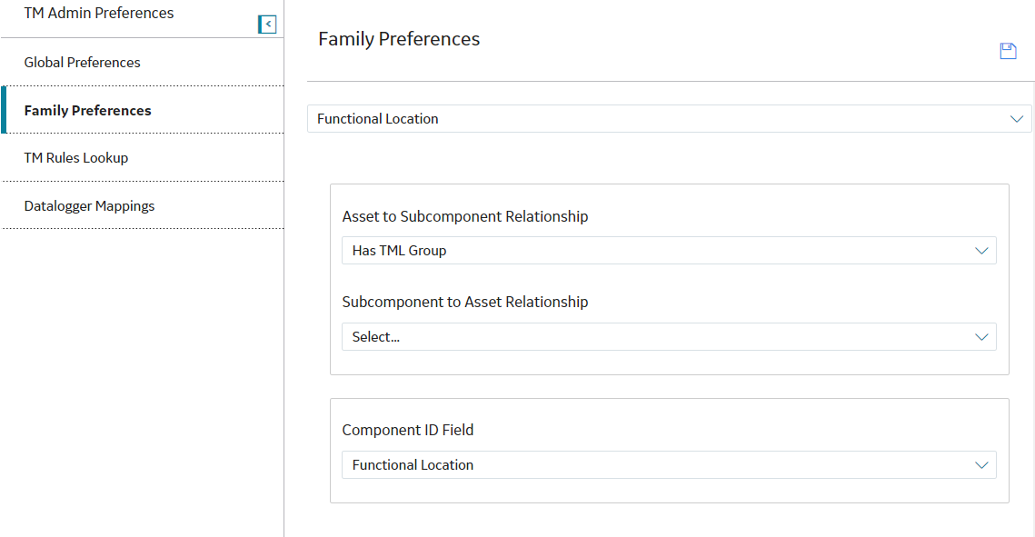Expand Subcomponent to Asset Select... chevron
The width and height of the screenshot is (1035, 537).
(981, 337)
